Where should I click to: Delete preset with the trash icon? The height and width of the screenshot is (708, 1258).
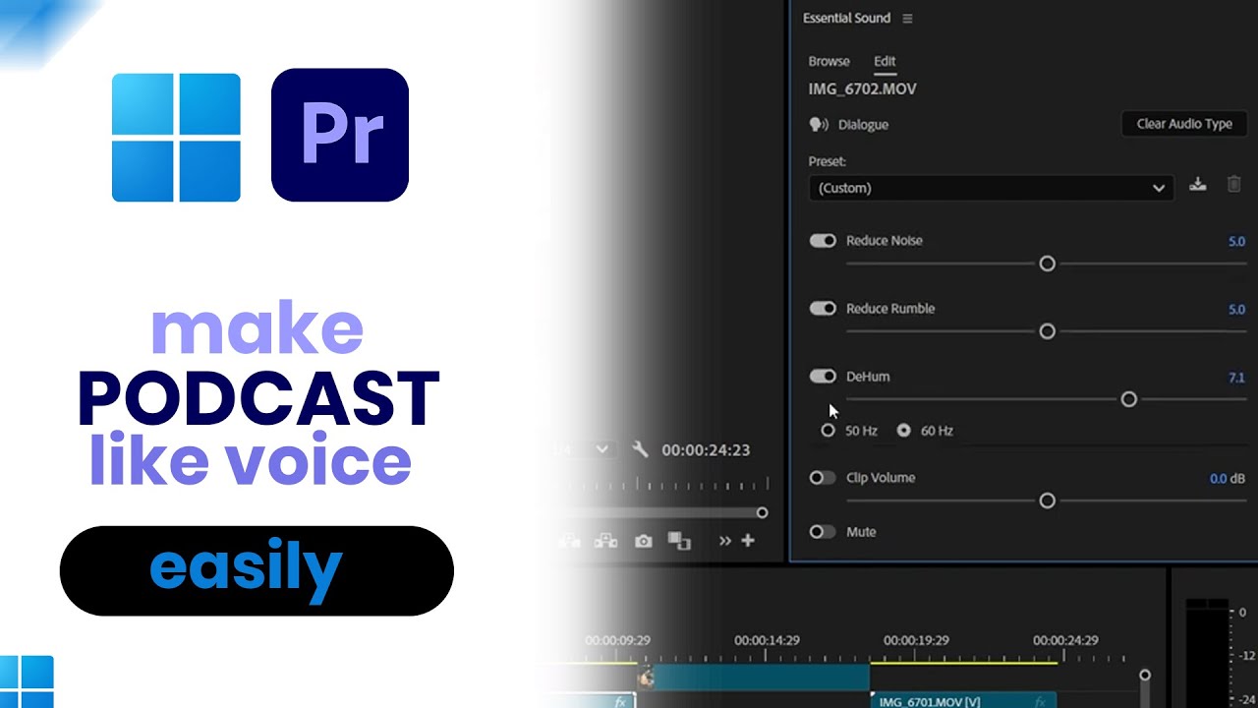coord(1234,184)
